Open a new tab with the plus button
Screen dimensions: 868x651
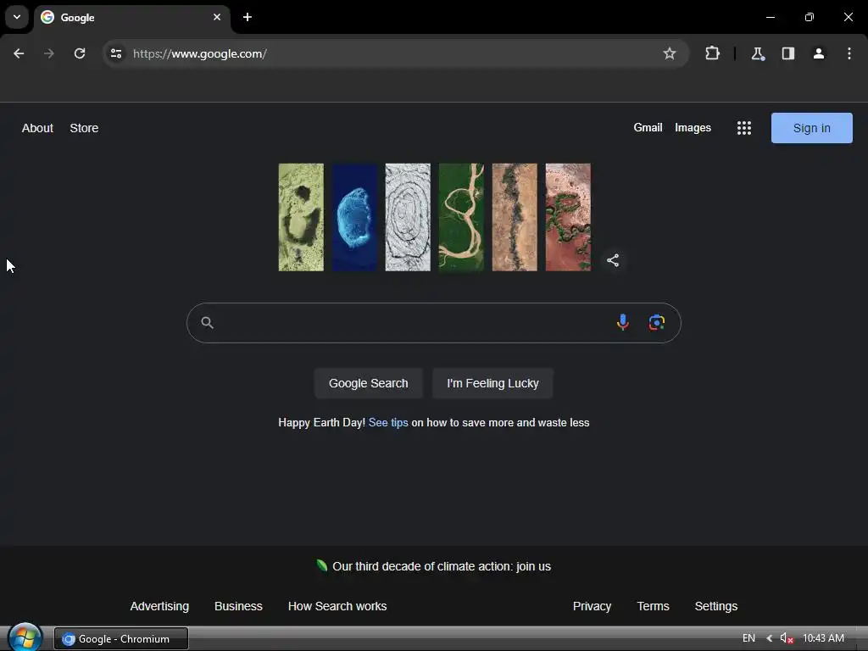click(248, 17)
